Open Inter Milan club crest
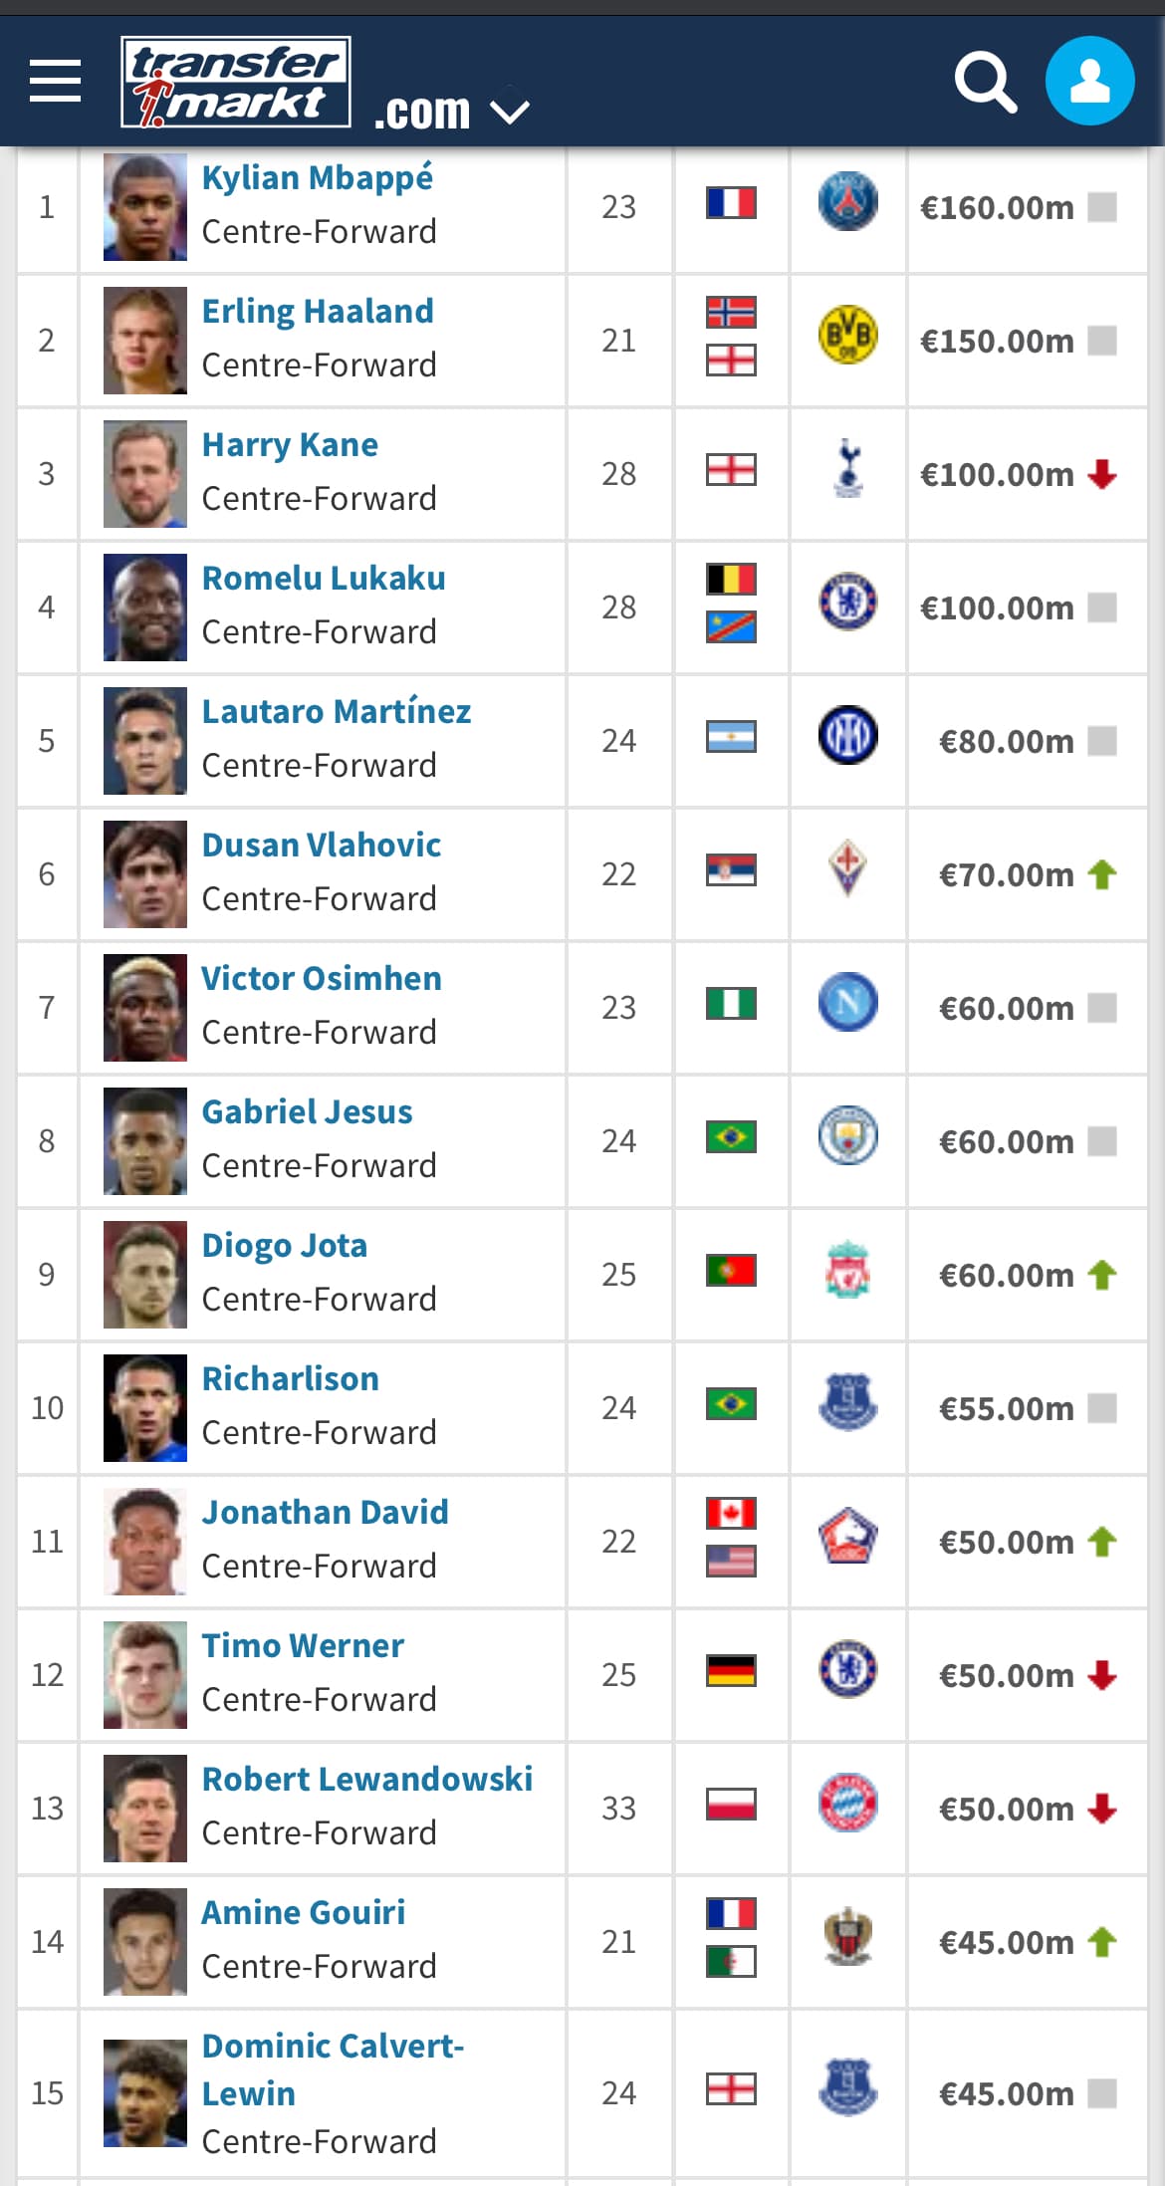 (848, 736)
